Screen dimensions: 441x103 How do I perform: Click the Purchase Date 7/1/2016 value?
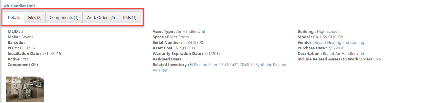336,48
